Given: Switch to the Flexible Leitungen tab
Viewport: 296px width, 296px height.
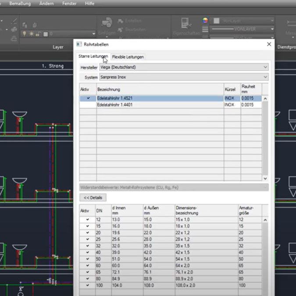Looking at the screenshot, I should click(128, 57).
